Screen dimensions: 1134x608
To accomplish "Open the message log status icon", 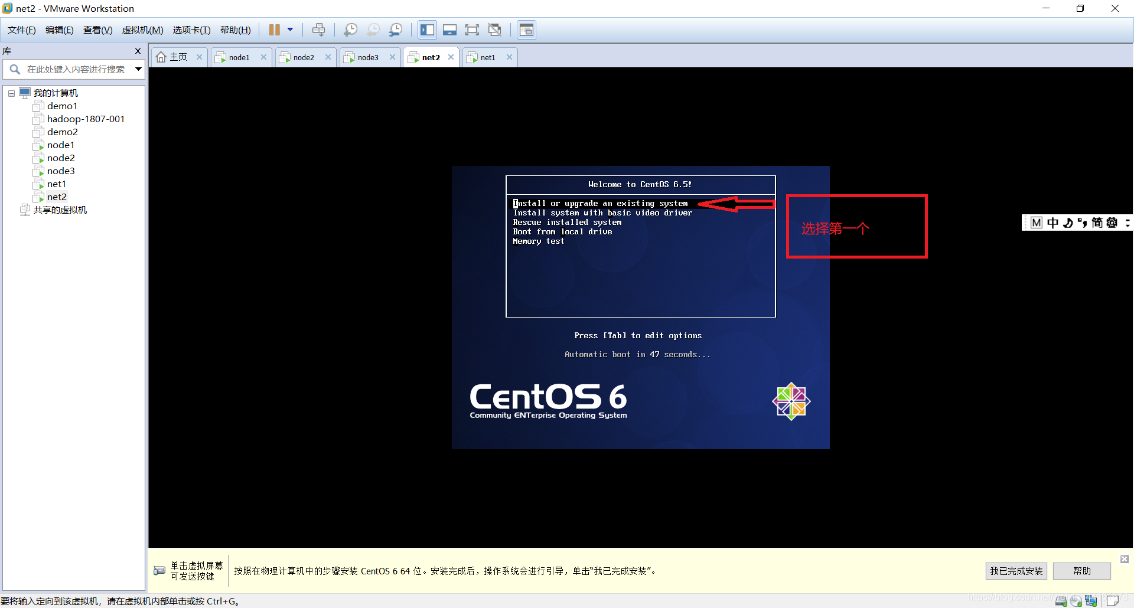I will point(1113,601).
